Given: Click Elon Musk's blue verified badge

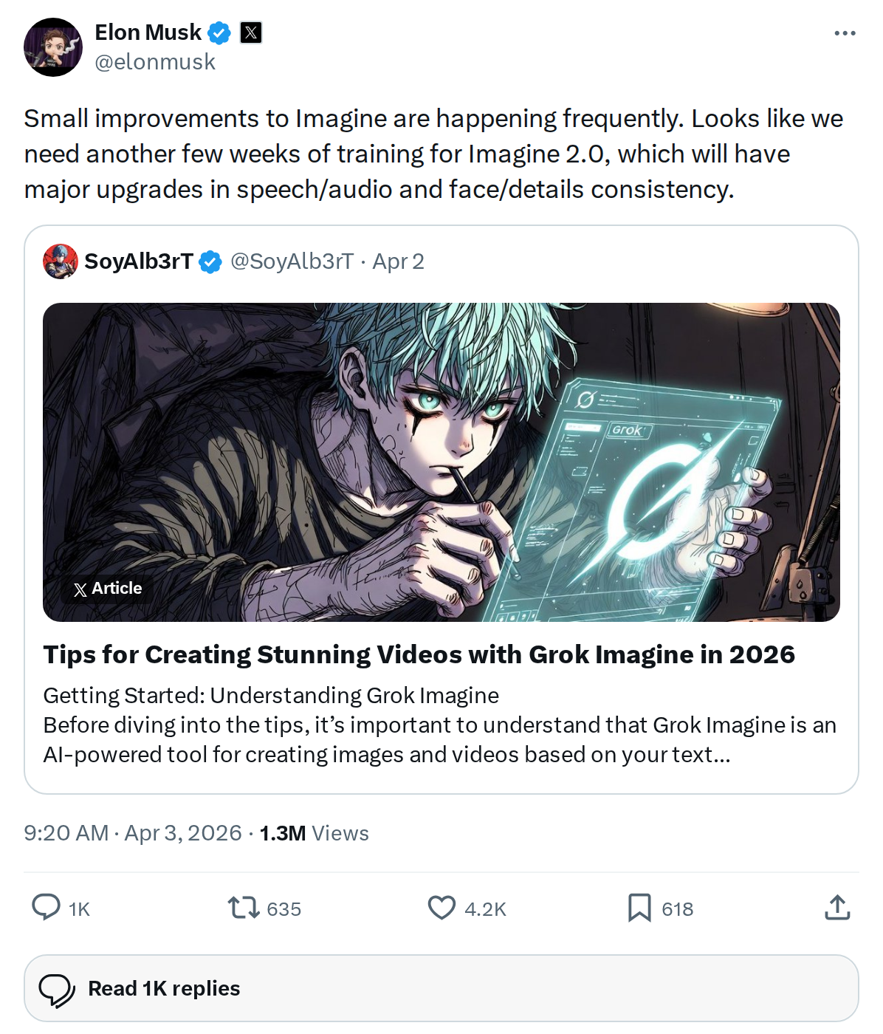Looking at the screenshot, I should click(219, 32).
